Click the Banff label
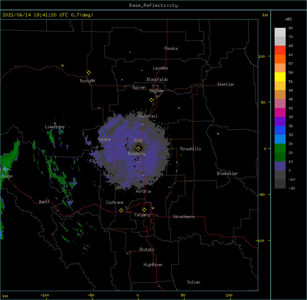This screenshot has width=307, height=300. click(44, 202)
